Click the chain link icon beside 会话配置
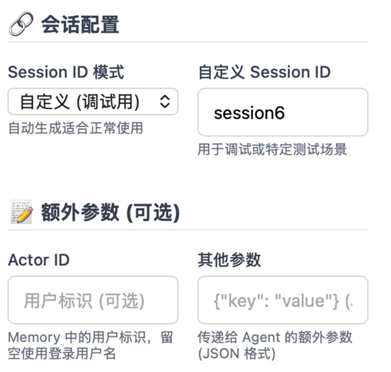Image resolution: width=391 pixels, height=372 pixels. [x=21, y=25]
